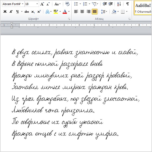Toggle bold (Ж) formatting
The image size is (152, 152).
coord(5,12)
